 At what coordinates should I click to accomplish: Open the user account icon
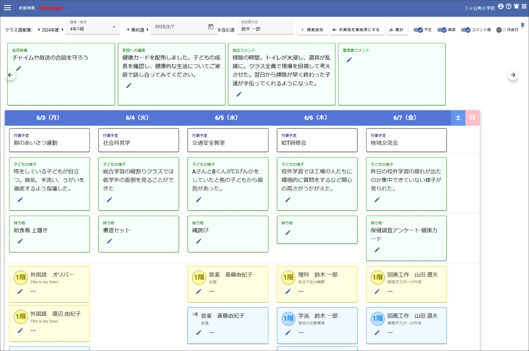(x=501, y=6)
